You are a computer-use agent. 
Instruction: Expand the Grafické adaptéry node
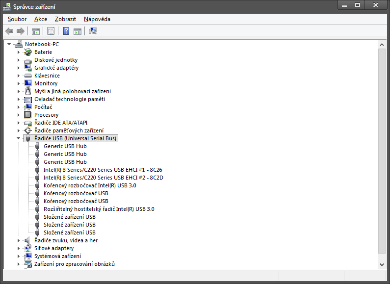pos(19,68)
